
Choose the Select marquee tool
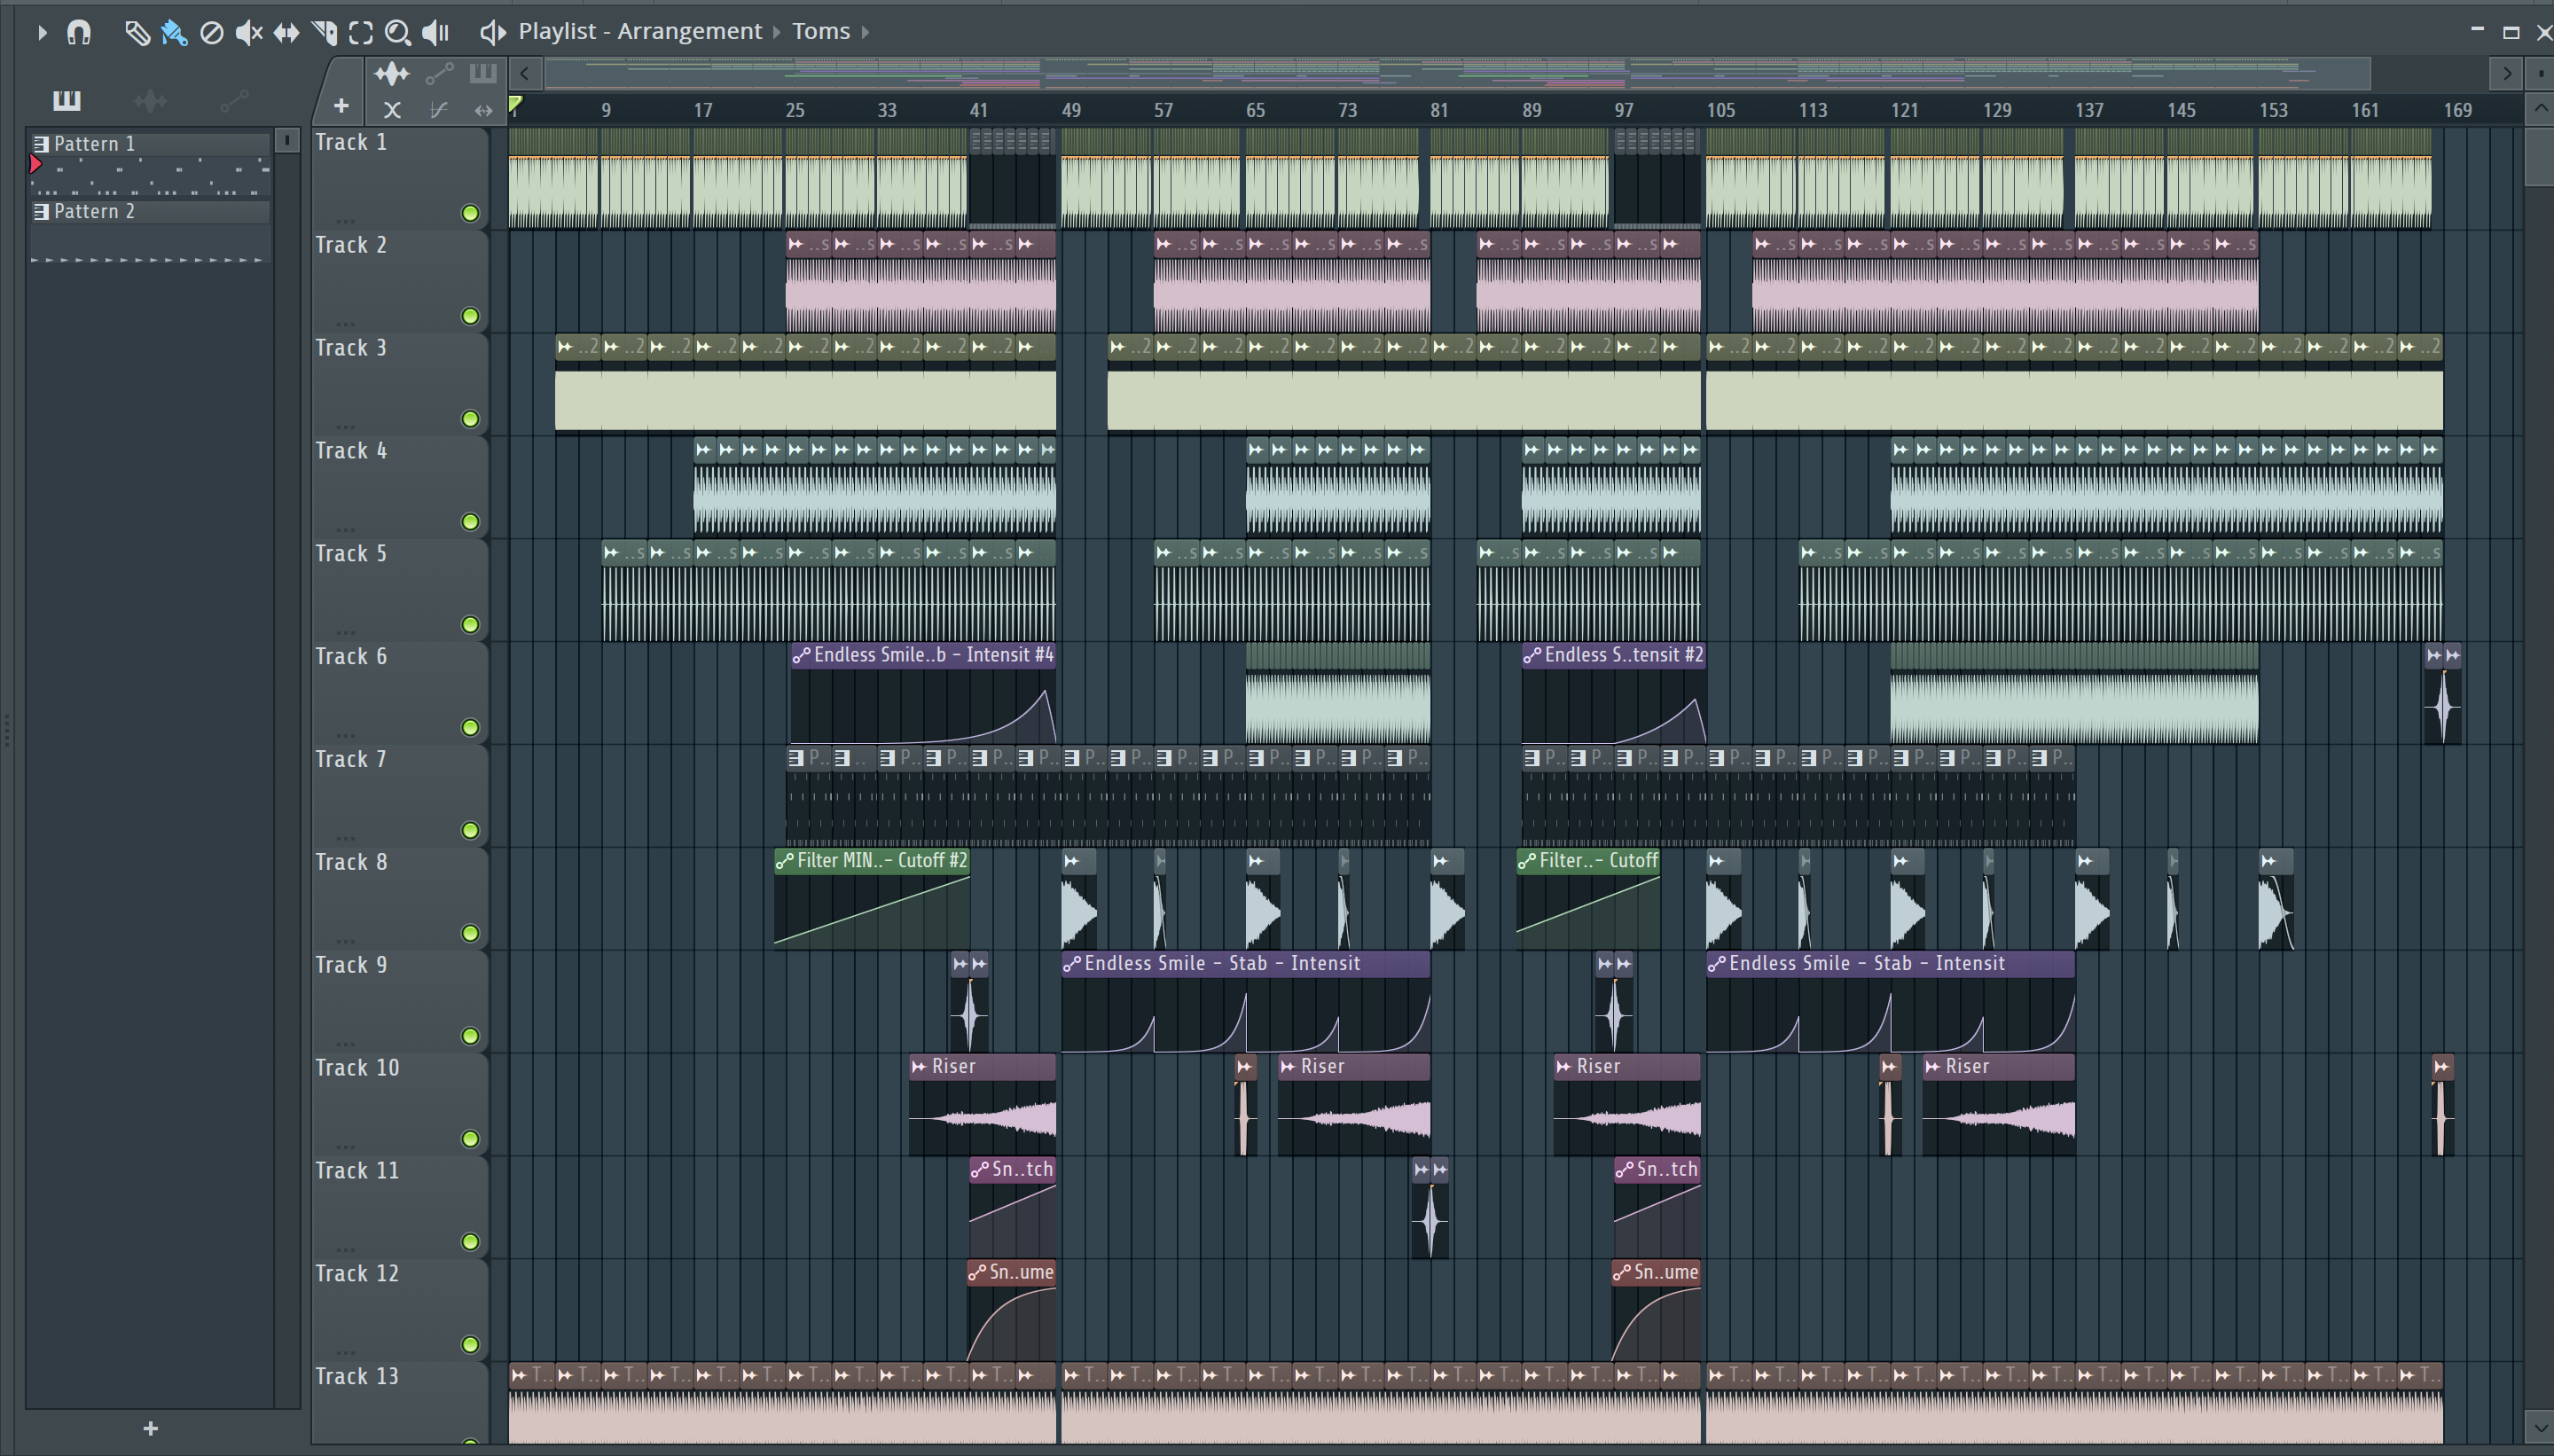point(361,33)
